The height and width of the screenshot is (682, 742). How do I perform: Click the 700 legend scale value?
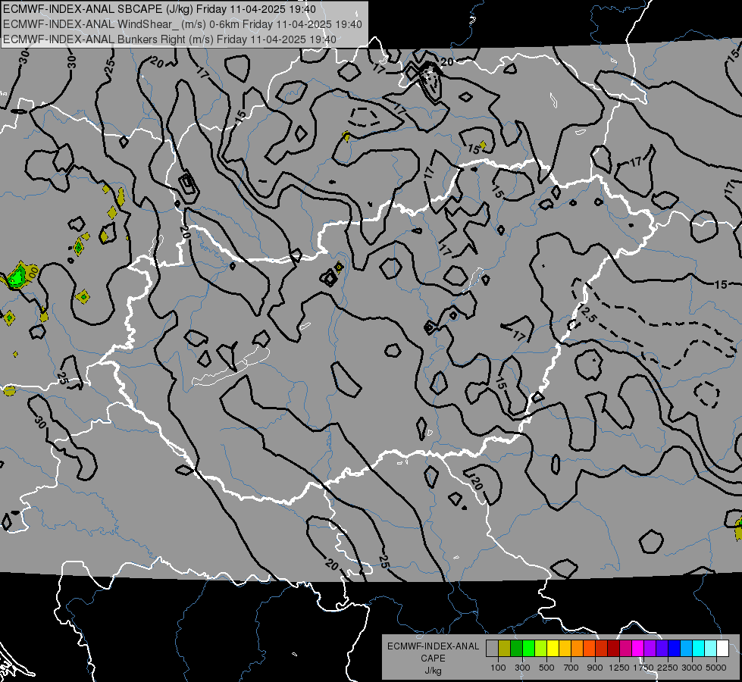tap(571, 668)
